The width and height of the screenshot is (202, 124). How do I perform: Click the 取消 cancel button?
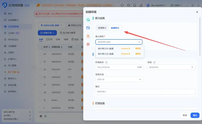[x=185, y=115]
